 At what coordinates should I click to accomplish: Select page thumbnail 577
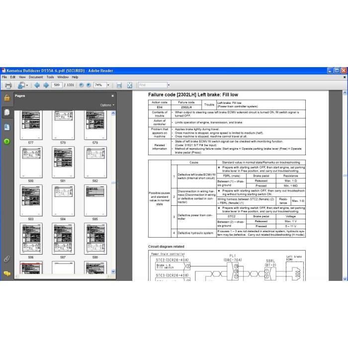click(x=31, y=125)
